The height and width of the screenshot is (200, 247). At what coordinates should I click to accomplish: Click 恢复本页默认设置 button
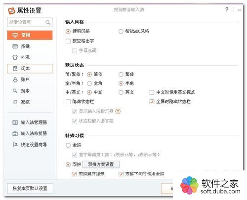pyautogui.click(x=30, y=188)
